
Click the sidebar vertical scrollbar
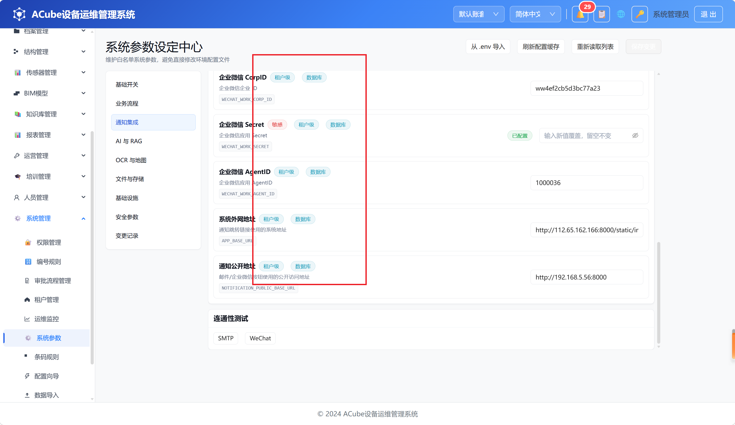tap(92, 248)
